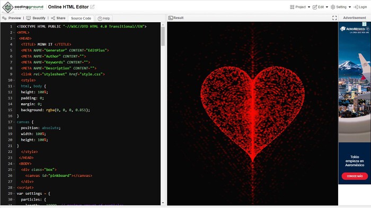This screenshot has height=208, width=371.
Task: Click the Preview link icon
Action: click(x=4, y=18)
